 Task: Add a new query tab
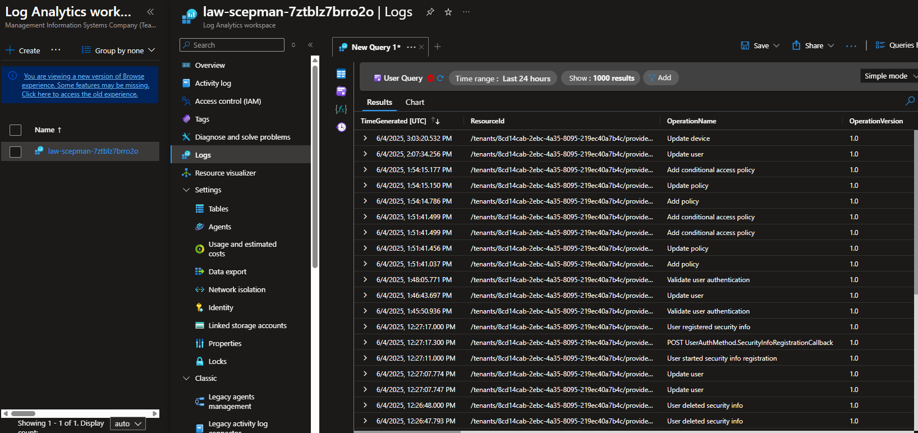tap(438, 47)
